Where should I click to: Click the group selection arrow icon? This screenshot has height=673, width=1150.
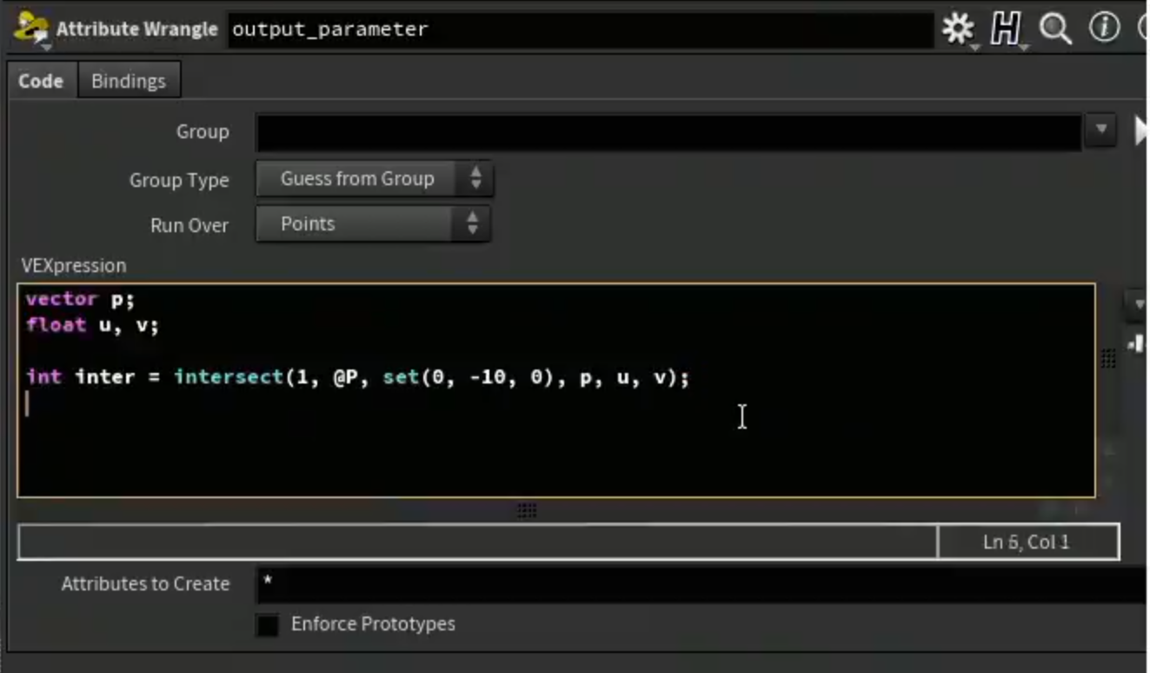click(x=1140, y=131)
